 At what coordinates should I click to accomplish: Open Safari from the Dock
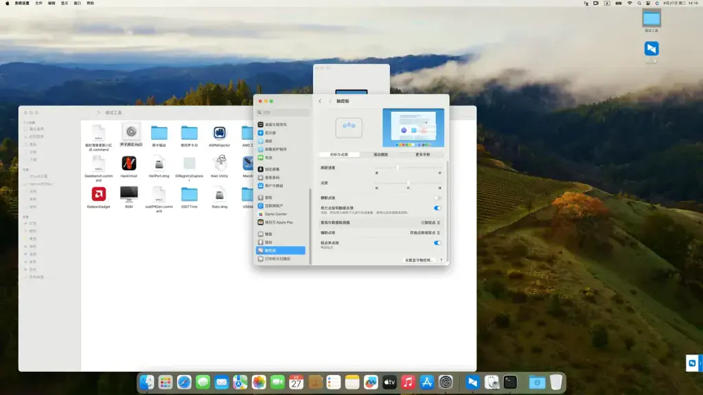tap(184, 382)
